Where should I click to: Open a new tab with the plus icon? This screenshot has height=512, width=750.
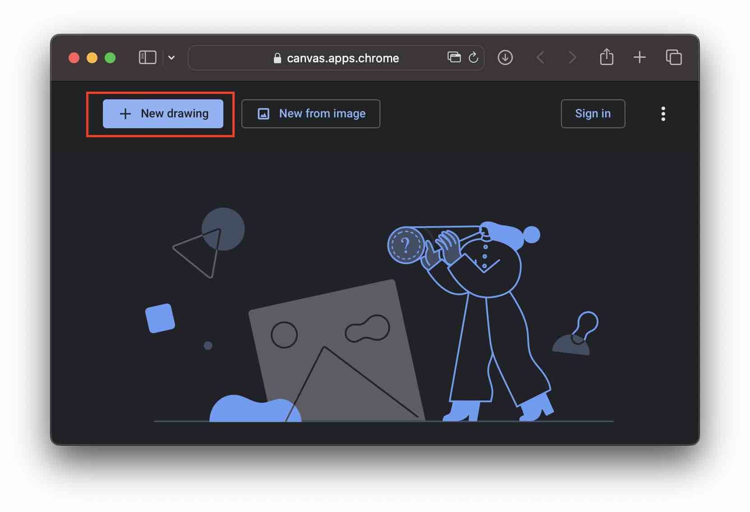click(639, 57)
